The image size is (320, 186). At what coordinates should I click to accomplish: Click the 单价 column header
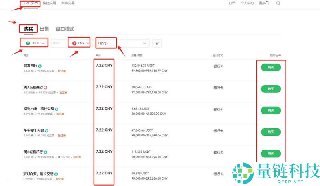tap(98, 56)
